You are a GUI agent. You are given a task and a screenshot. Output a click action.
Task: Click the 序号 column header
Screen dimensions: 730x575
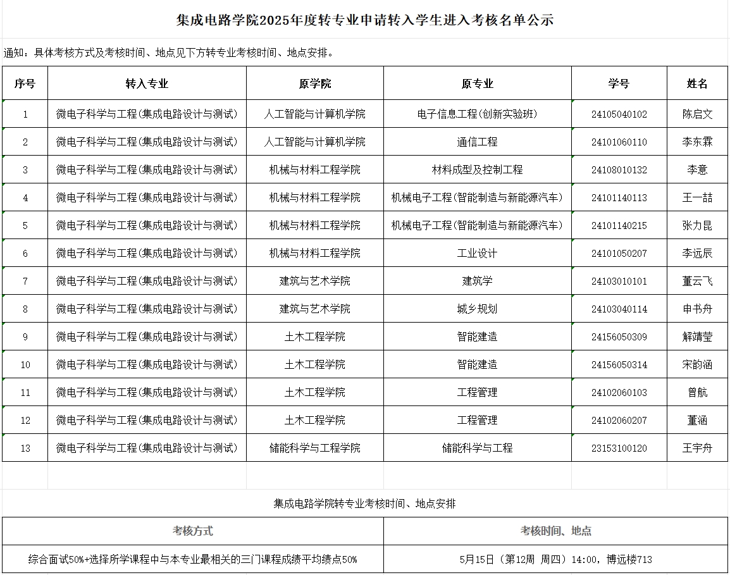pyautogui.click(x=25, y=83)
